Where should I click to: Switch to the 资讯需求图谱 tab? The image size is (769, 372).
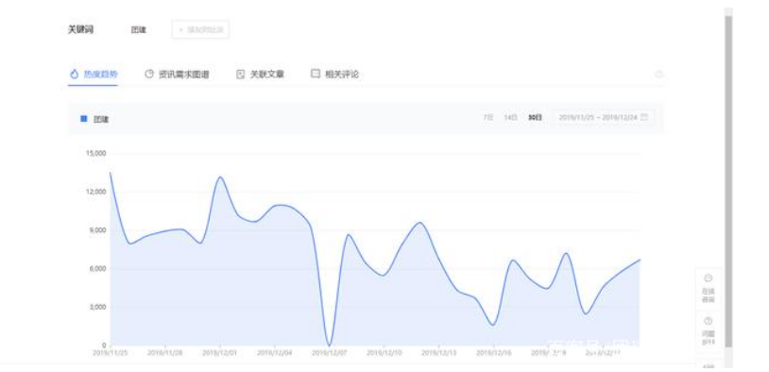(x=184, y=75)
